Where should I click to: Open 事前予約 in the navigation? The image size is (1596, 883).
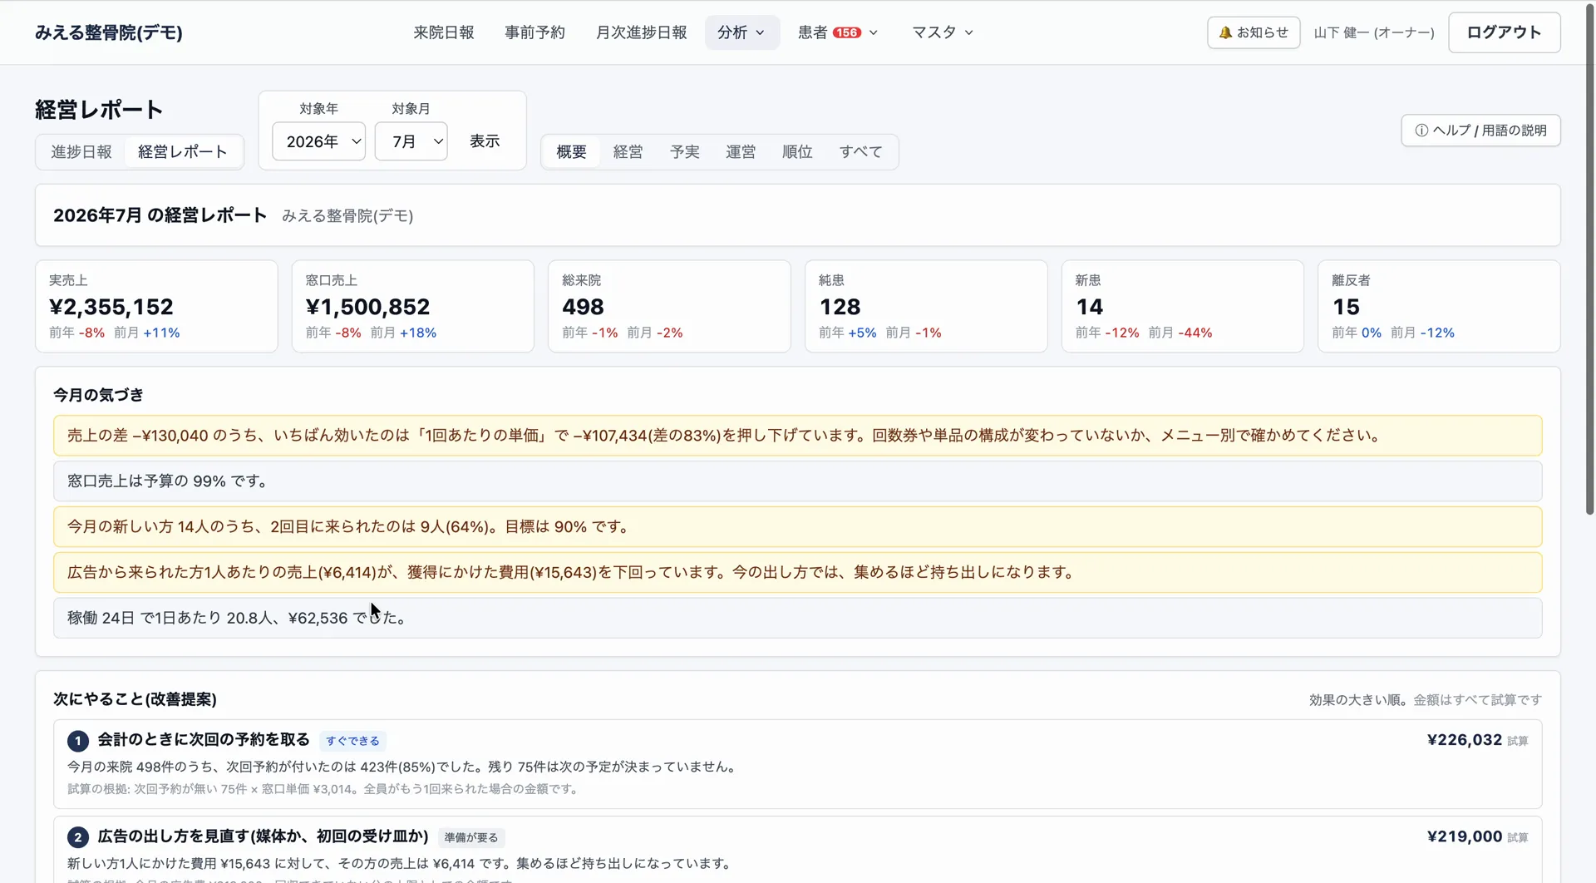[534, 32]
